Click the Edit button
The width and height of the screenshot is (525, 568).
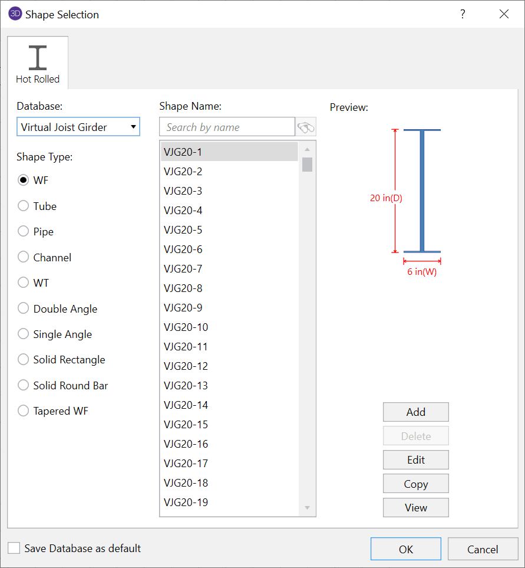415,459
